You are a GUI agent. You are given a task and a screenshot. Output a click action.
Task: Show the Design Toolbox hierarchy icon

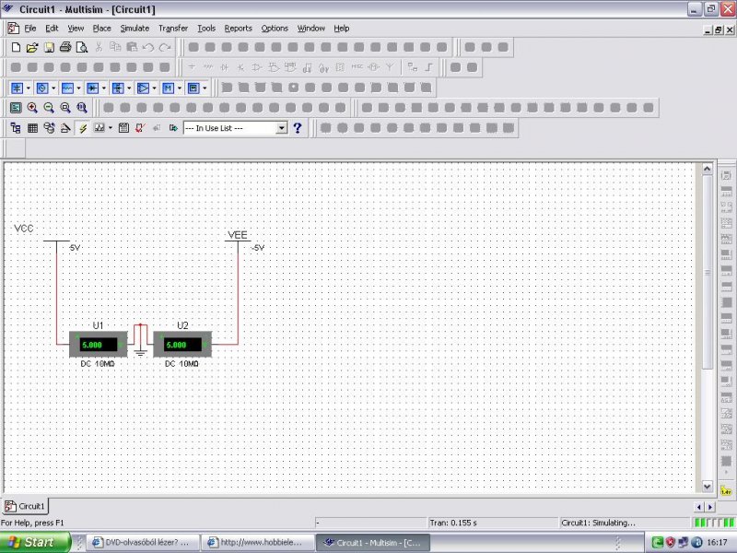[16, 128]
